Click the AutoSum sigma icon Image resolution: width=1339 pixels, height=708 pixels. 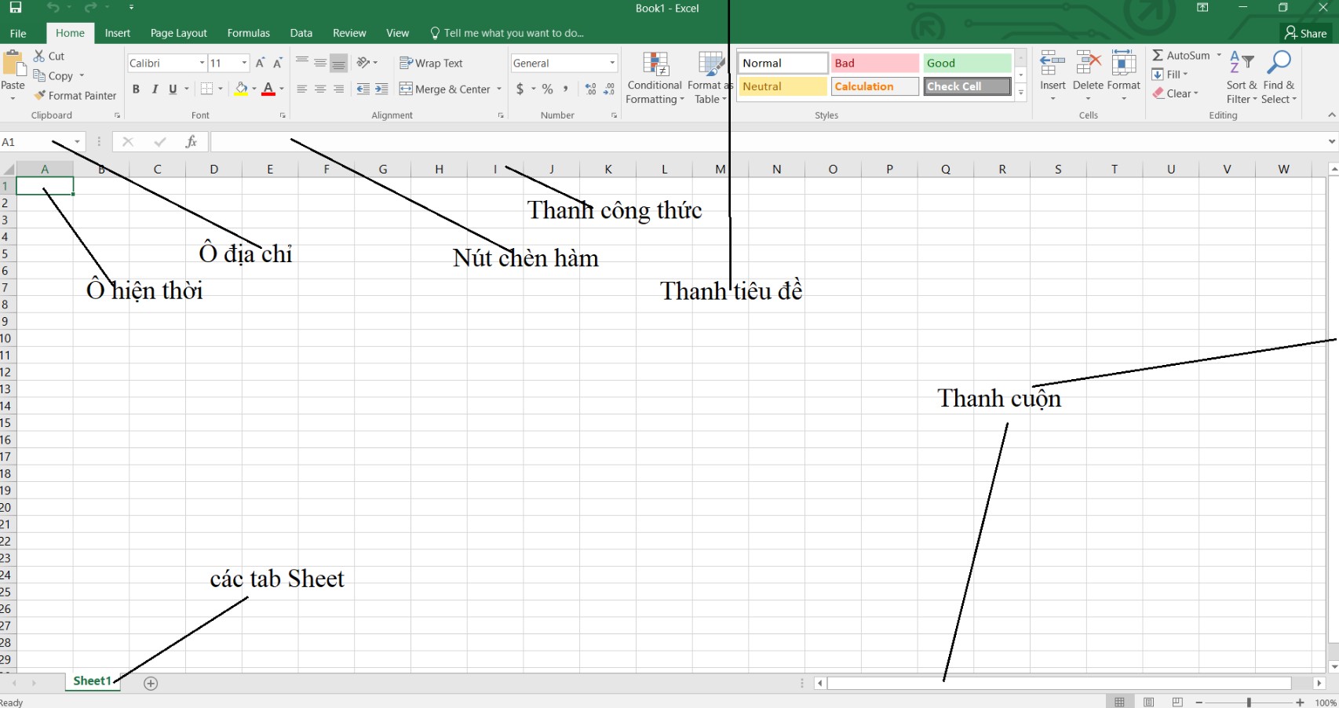pos(1158,56)
